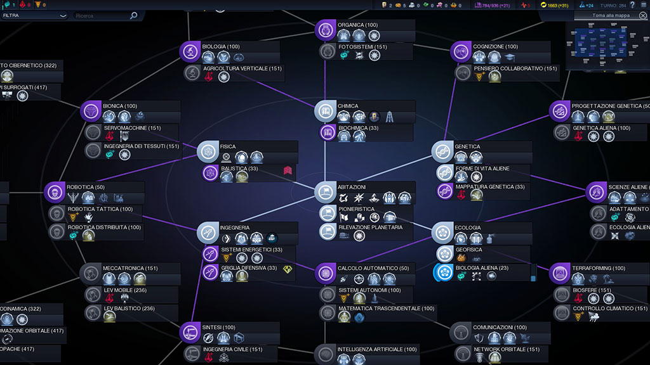This screenshot has height=365, width=650.
Task: Select the Terraforming technology node icon
Action: click(560, 273)
